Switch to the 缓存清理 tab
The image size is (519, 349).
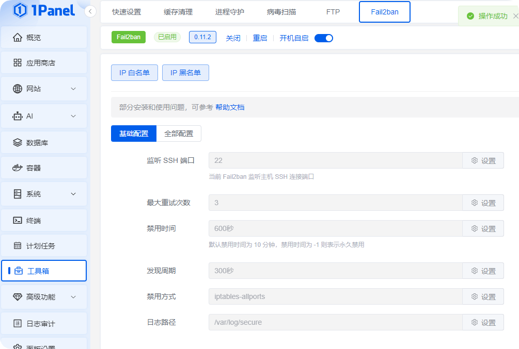(178, 12)
